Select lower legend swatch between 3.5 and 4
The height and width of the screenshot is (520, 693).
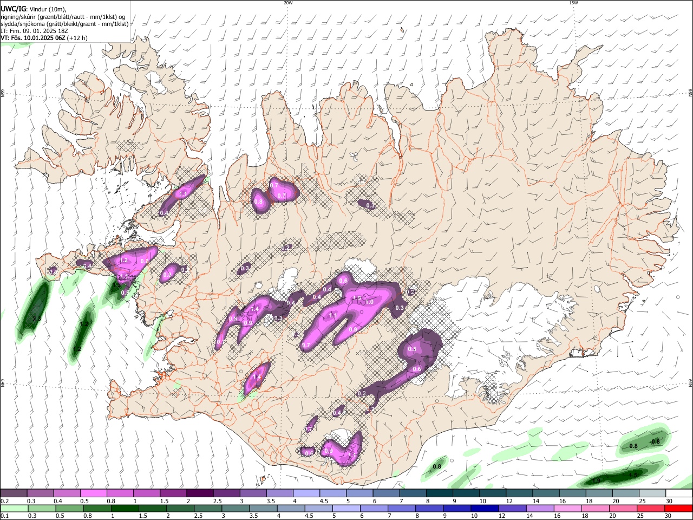pyautogui.click(x=263, y=508)
